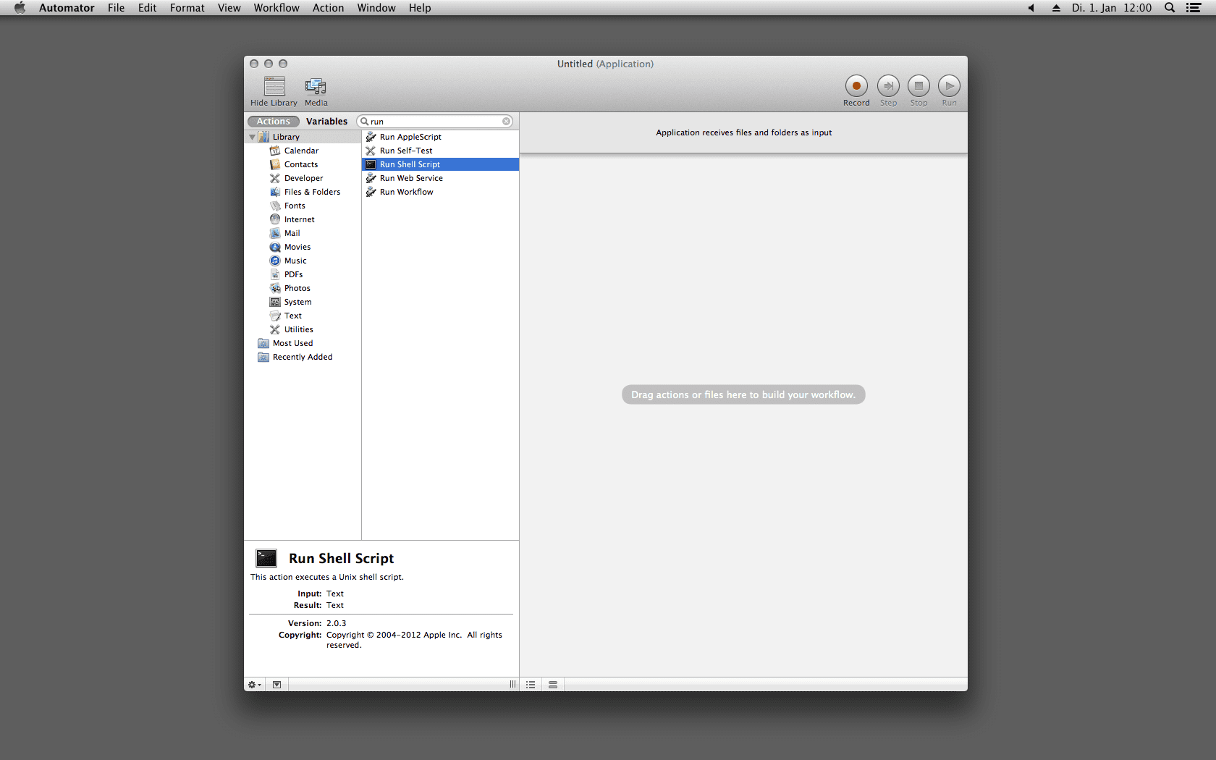Select the Music category

[303, 261]
